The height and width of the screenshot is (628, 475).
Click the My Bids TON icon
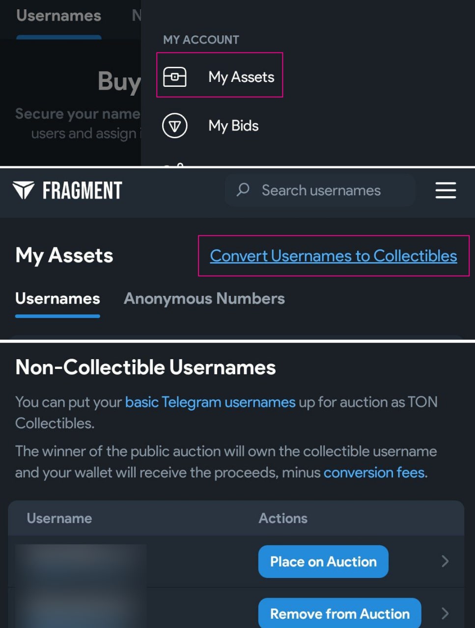(174, 126)
